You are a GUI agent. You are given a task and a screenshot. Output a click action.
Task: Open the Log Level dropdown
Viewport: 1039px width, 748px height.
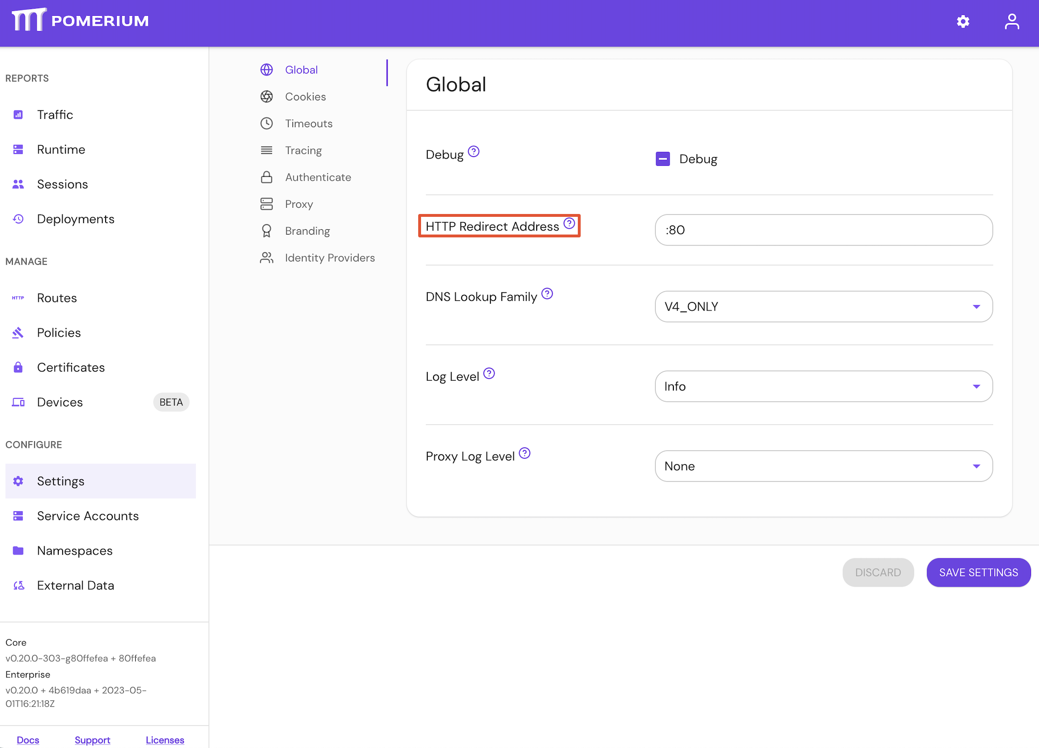point(823,386)
